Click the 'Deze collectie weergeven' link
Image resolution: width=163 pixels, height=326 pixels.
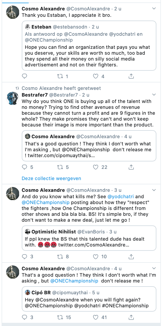[51, 178]
